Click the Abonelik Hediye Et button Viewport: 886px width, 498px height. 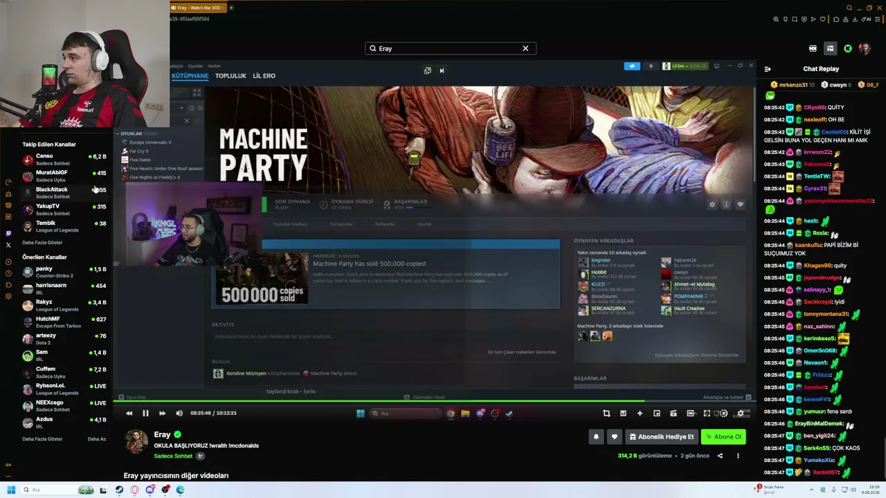click(x=661, y=436)
